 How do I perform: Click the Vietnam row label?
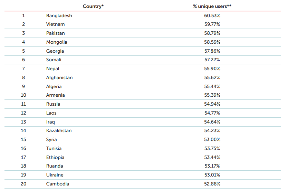click(x=55, y=24)
